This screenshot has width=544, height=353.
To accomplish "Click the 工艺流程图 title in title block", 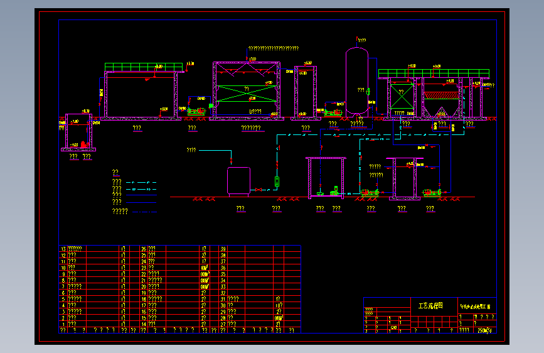I will pos(430,306).
